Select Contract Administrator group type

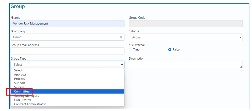[30, 104]
